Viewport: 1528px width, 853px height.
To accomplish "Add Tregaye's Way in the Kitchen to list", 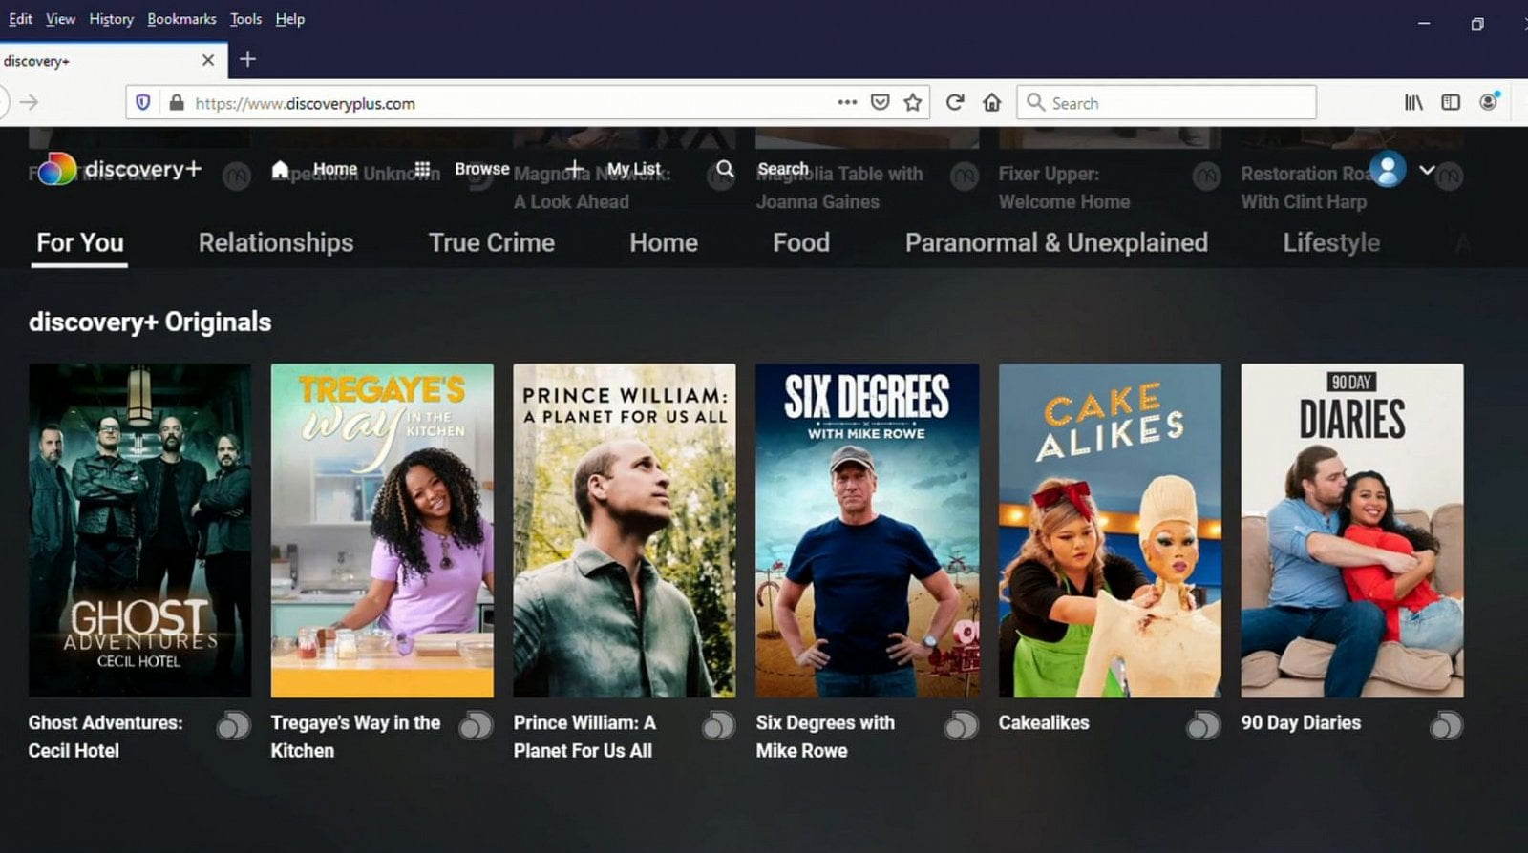I will (476, 726).
